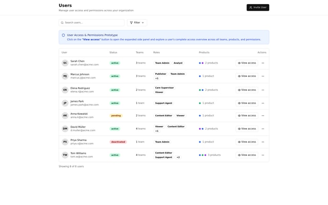Click Tom Williams' three product color dots
This screenshot has height=205, width=328.
click(202, 155)
